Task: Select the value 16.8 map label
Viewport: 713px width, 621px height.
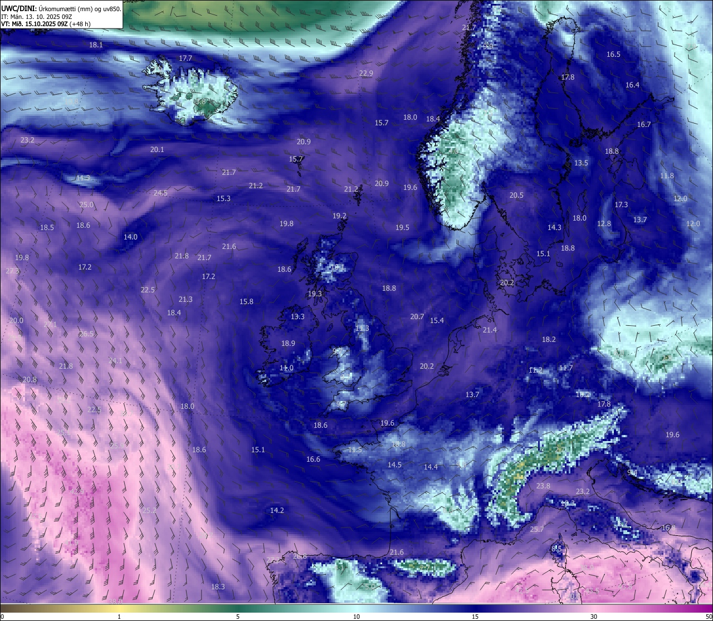Action: pos(668,527)
